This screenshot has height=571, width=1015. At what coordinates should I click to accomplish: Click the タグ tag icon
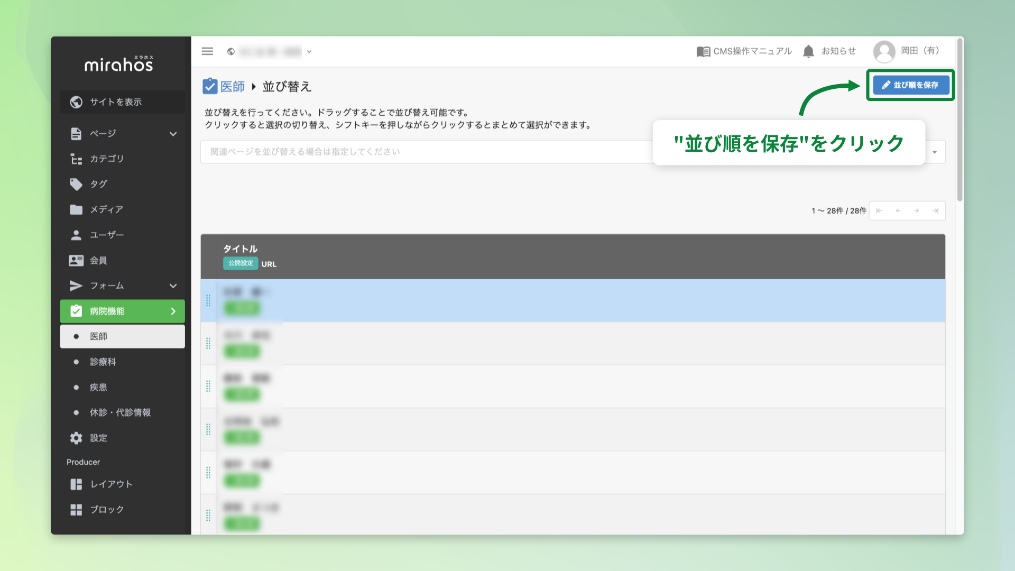(x=76, y=184)
